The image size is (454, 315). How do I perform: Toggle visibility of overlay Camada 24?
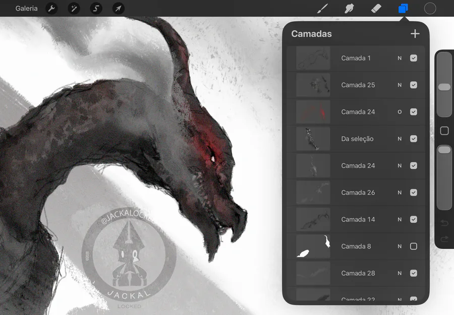pos(414,112)
